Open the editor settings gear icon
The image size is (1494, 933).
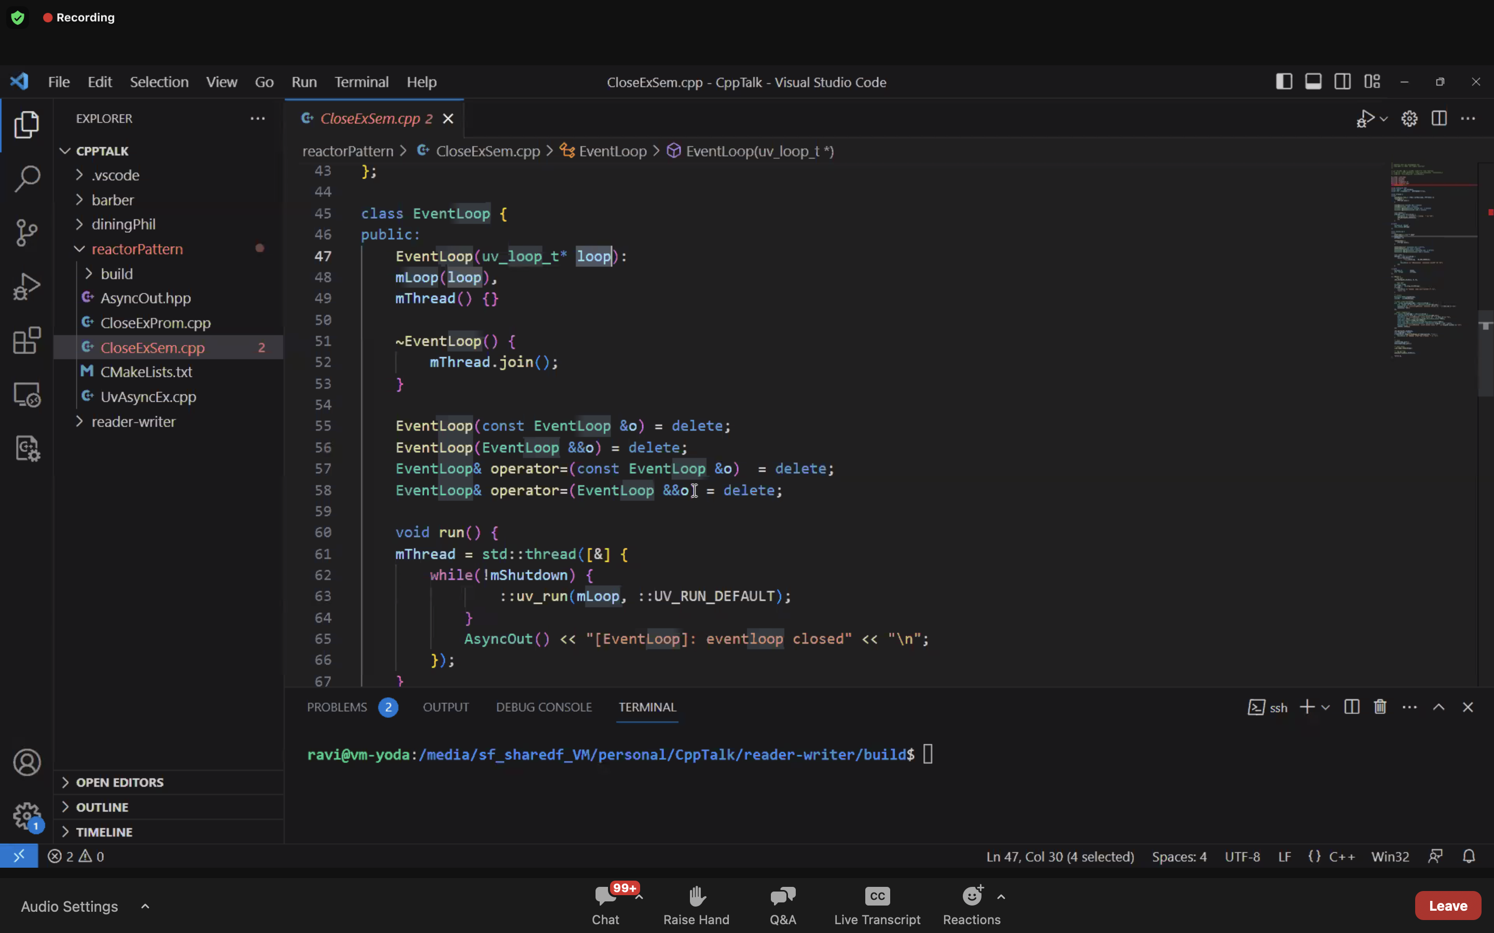click(1409, 119)
